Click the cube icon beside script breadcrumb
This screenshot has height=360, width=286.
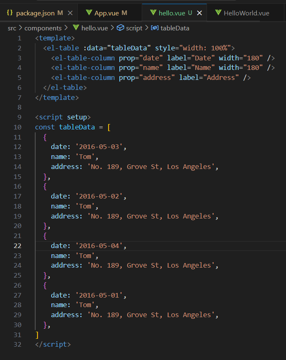coord(121,28)
